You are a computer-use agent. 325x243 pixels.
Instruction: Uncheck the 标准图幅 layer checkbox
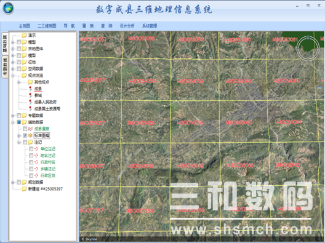tap(25, 135)
